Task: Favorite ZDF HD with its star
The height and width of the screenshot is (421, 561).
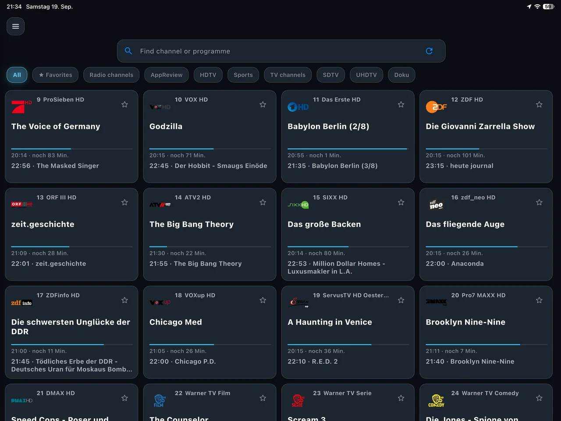Action: click(539, 104)
